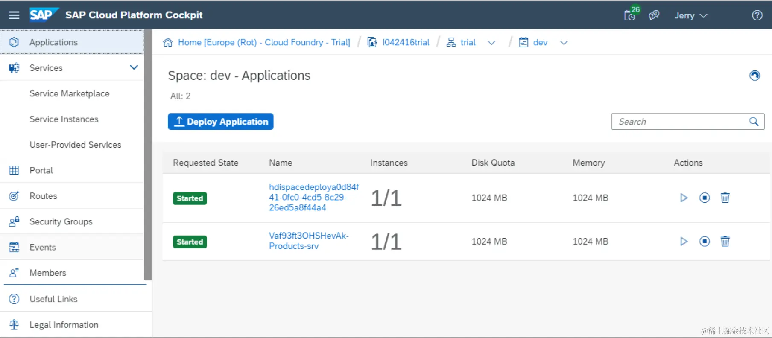
Task: Click the refresh icon beside the page title
Action: coord(754,76)
